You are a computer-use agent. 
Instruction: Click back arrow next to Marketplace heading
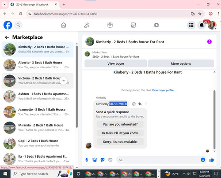click(7, 37)
